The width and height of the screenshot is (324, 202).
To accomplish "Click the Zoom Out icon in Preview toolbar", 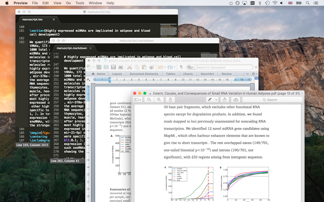I will pos(149,100).
